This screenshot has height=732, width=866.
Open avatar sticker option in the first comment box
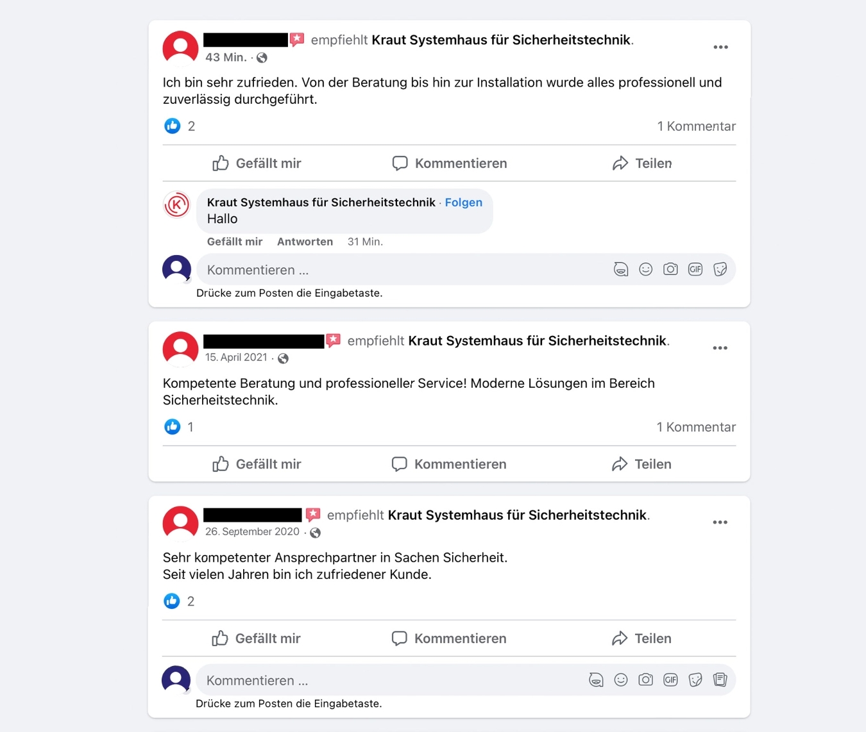pyautogui.click(x=620, y=269)
